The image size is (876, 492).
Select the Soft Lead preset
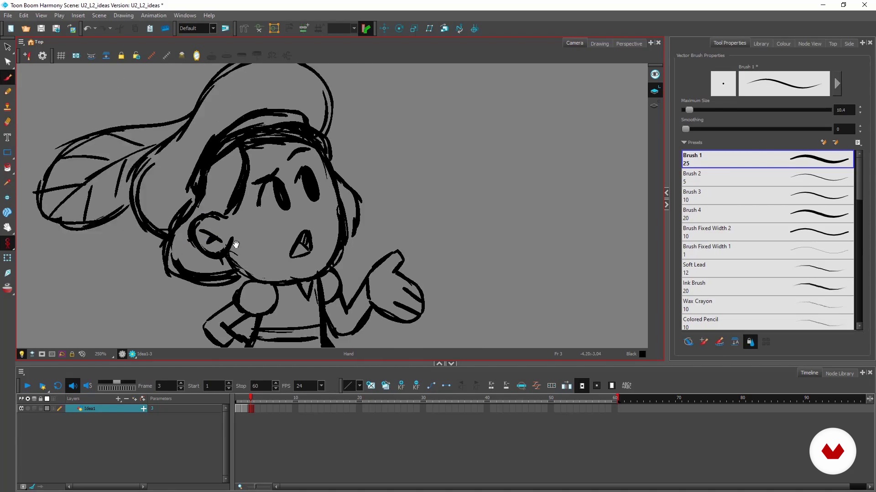(x=767, y=269)
